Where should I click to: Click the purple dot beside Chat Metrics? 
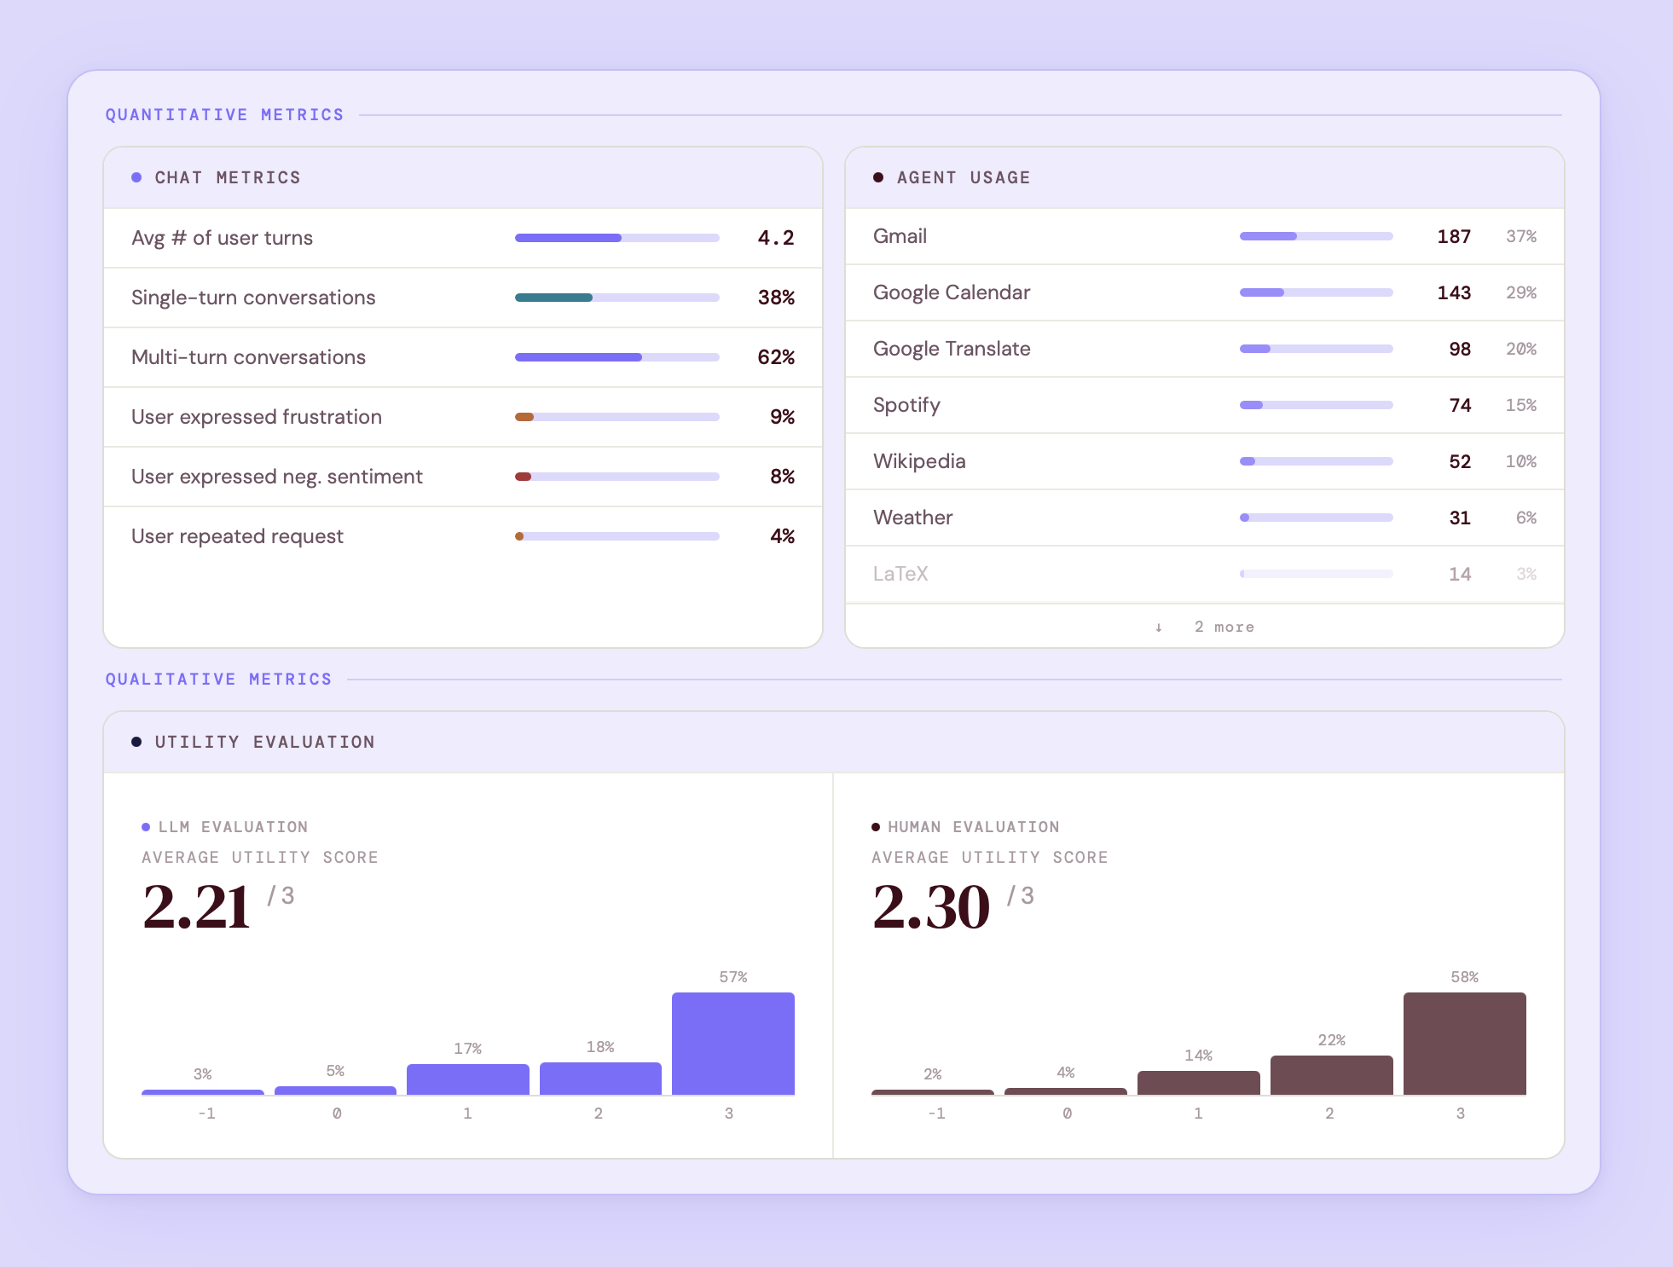coord(136,177)
